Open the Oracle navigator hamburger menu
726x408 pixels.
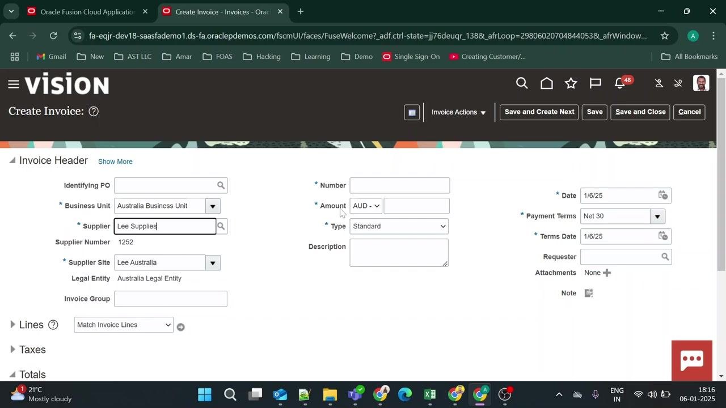point(14,84)
